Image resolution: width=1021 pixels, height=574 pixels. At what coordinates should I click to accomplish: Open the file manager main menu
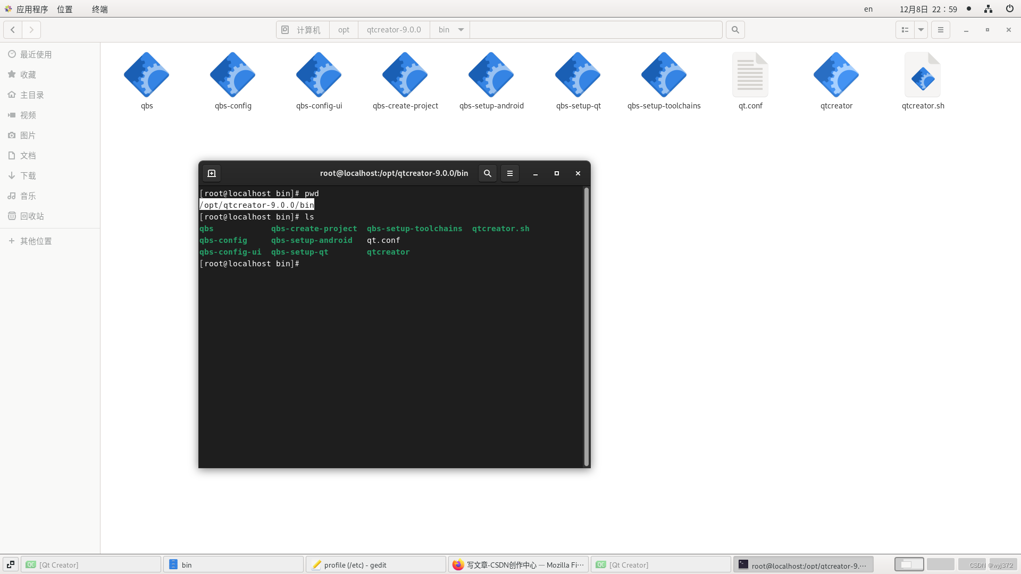(x=940, y=30)
